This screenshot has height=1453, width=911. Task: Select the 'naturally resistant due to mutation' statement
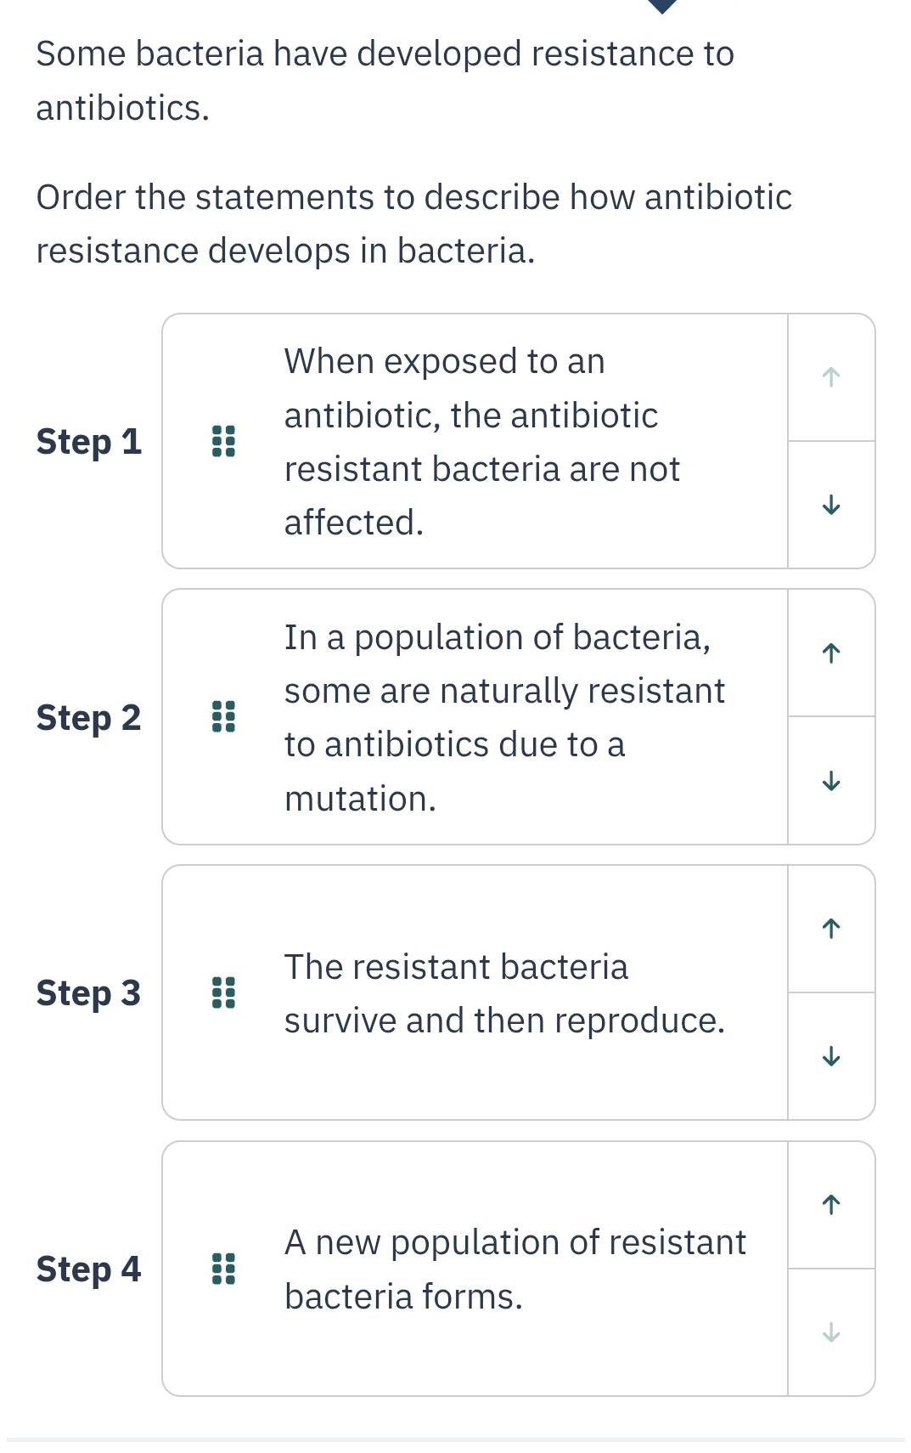503,717
